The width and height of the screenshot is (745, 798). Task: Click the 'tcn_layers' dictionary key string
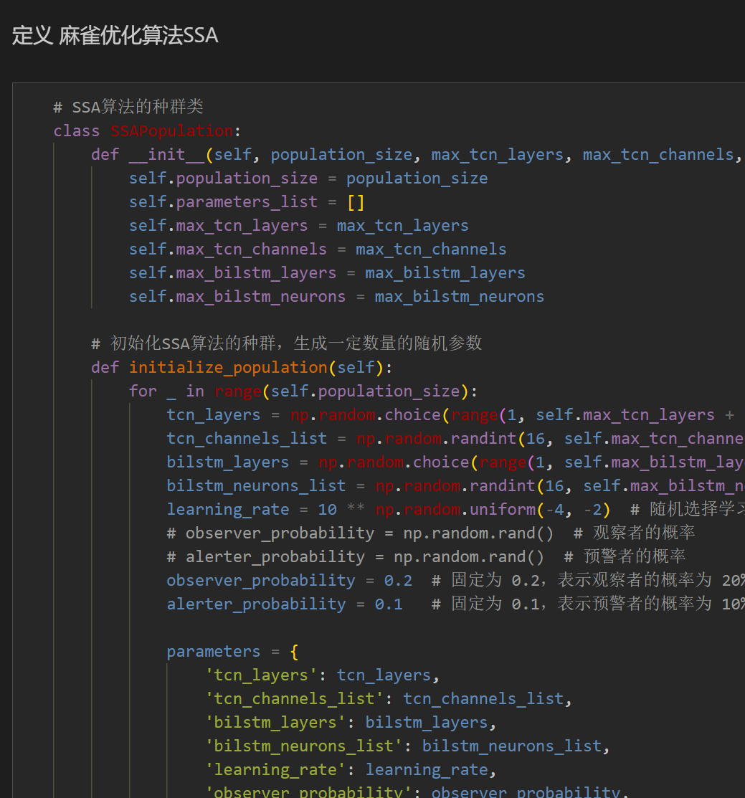click(260, 675)
